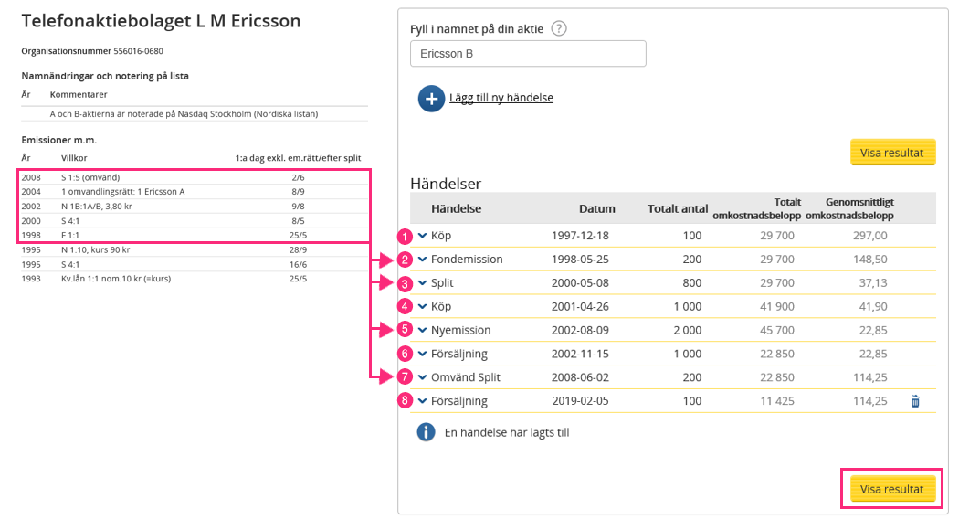Screen dimensions: 959x519
Task: Click the Telefonaktiebolaget L M Ericsson heading
Action: 161,21
